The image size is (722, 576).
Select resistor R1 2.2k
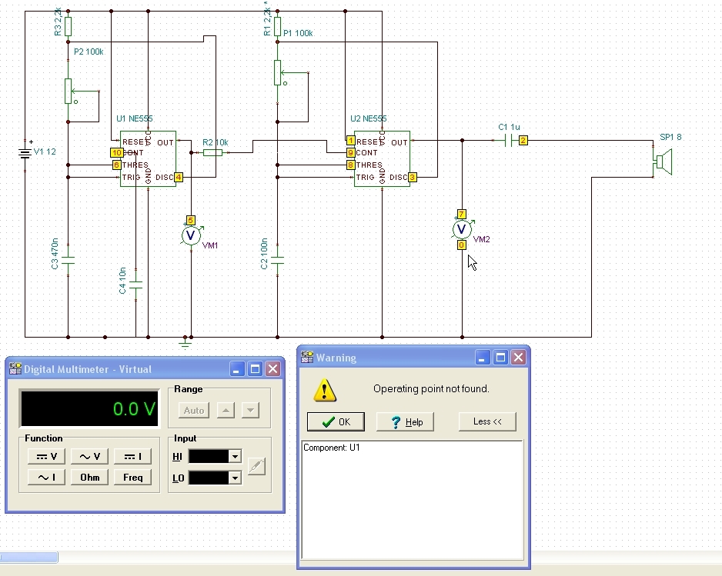[278, 26]
